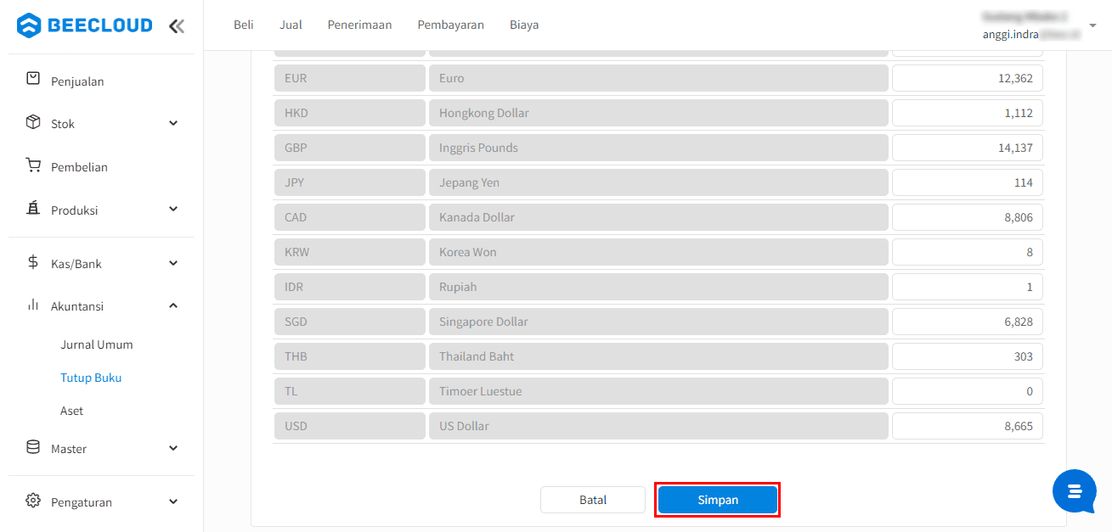Click the HKD currency code cell
1112x532 pixels.
point(350,113)
